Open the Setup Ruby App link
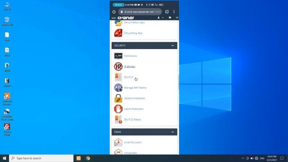 [133, 33]
